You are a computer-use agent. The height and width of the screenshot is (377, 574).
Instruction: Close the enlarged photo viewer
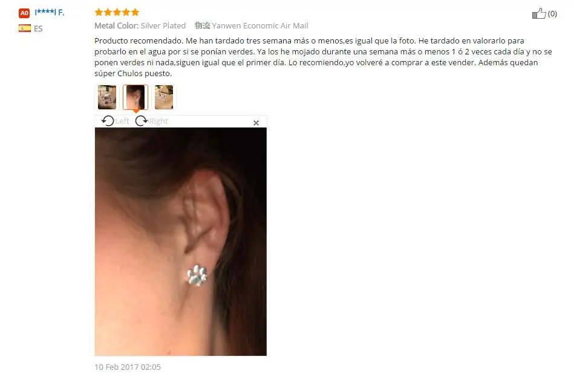(x=256, y=123)
